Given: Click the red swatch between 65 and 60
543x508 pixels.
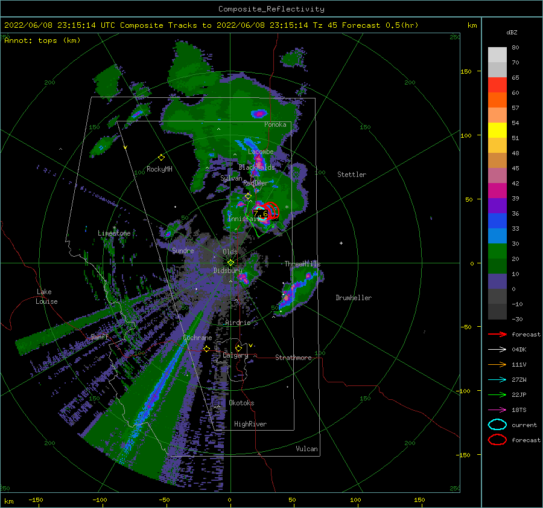Looking at the screenshot, I should coord(497,85).
